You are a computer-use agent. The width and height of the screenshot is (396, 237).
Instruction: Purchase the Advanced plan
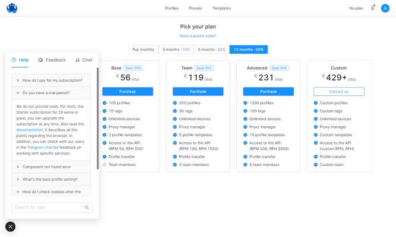[x=268, y=91]
